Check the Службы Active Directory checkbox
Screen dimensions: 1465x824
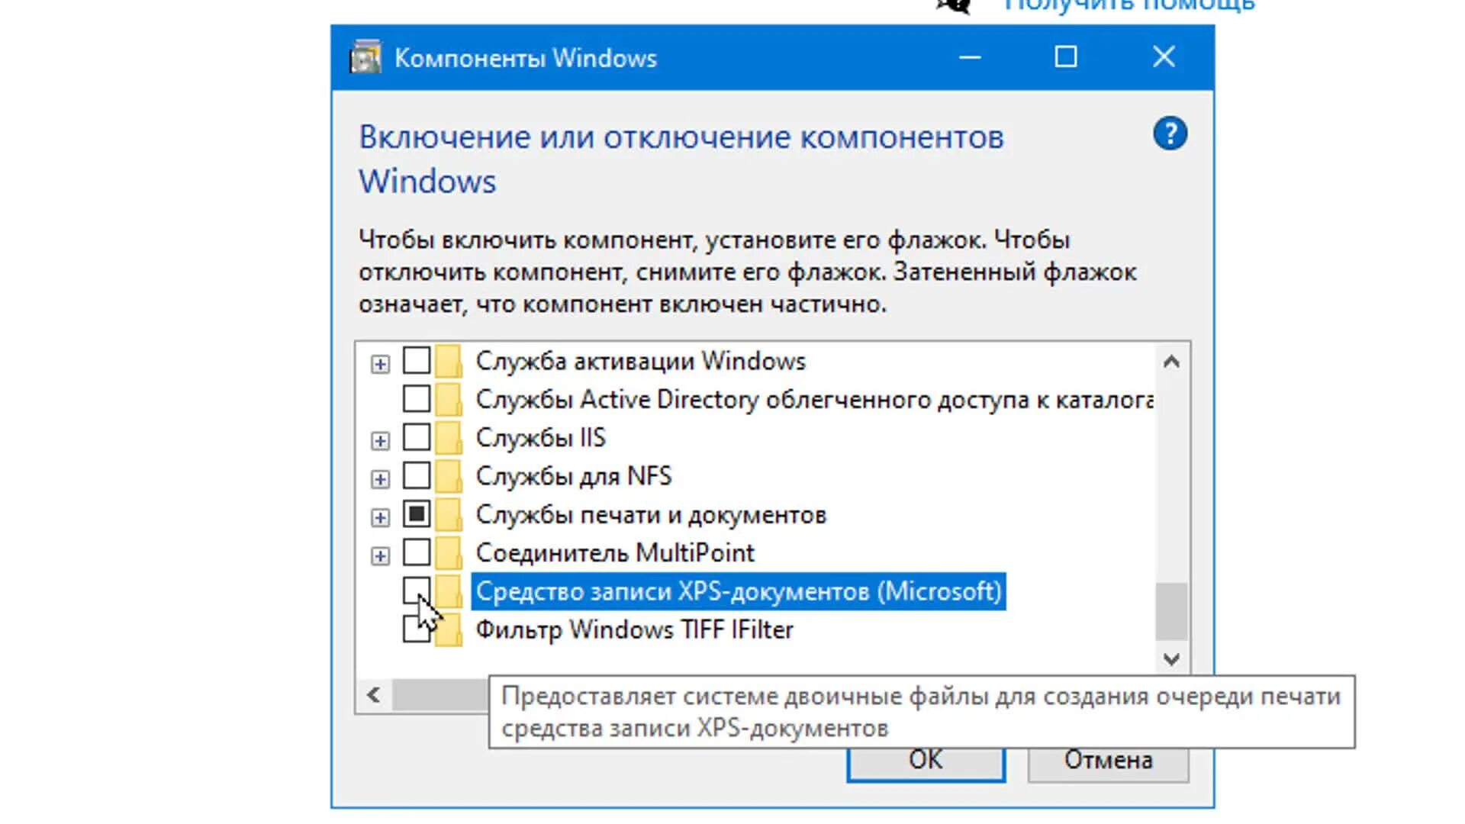point(417,398)
